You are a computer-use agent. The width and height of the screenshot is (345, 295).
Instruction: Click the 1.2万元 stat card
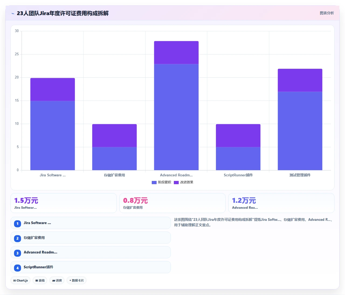tap(281, 203)
